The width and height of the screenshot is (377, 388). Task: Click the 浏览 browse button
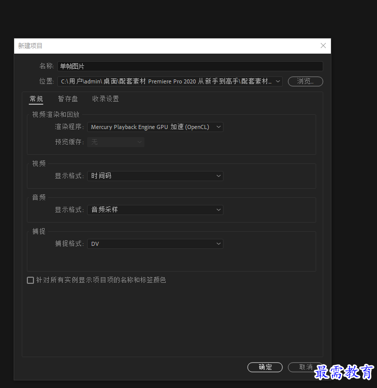click(x=306, y=81)
